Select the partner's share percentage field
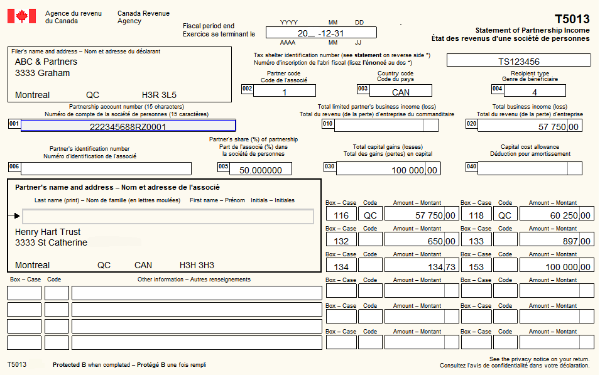Viewport: 600px width, 375px height. 260,170
